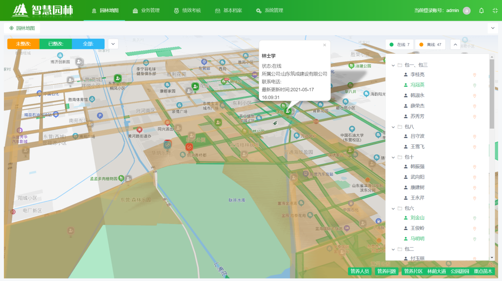Select 王永芹 in personnel list
This screenshot has width=502, height=281.
coord(417,198)
